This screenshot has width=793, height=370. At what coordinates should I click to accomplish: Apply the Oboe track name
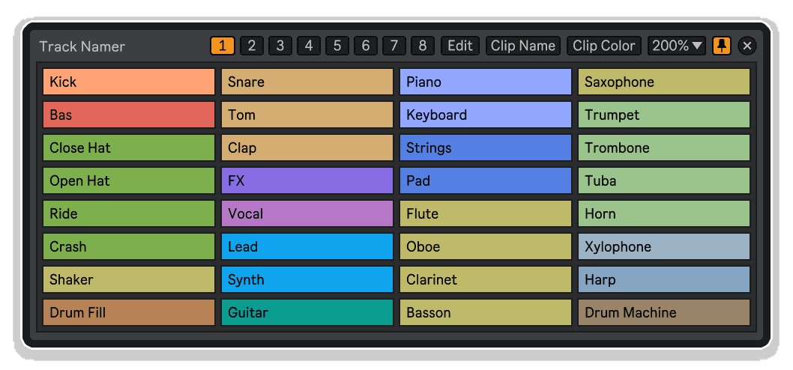tap(486, 246)
